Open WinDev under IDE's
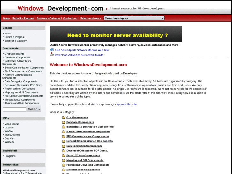This screenshot has height=174, width=232. pyautogui.click(x=9, y=131)
